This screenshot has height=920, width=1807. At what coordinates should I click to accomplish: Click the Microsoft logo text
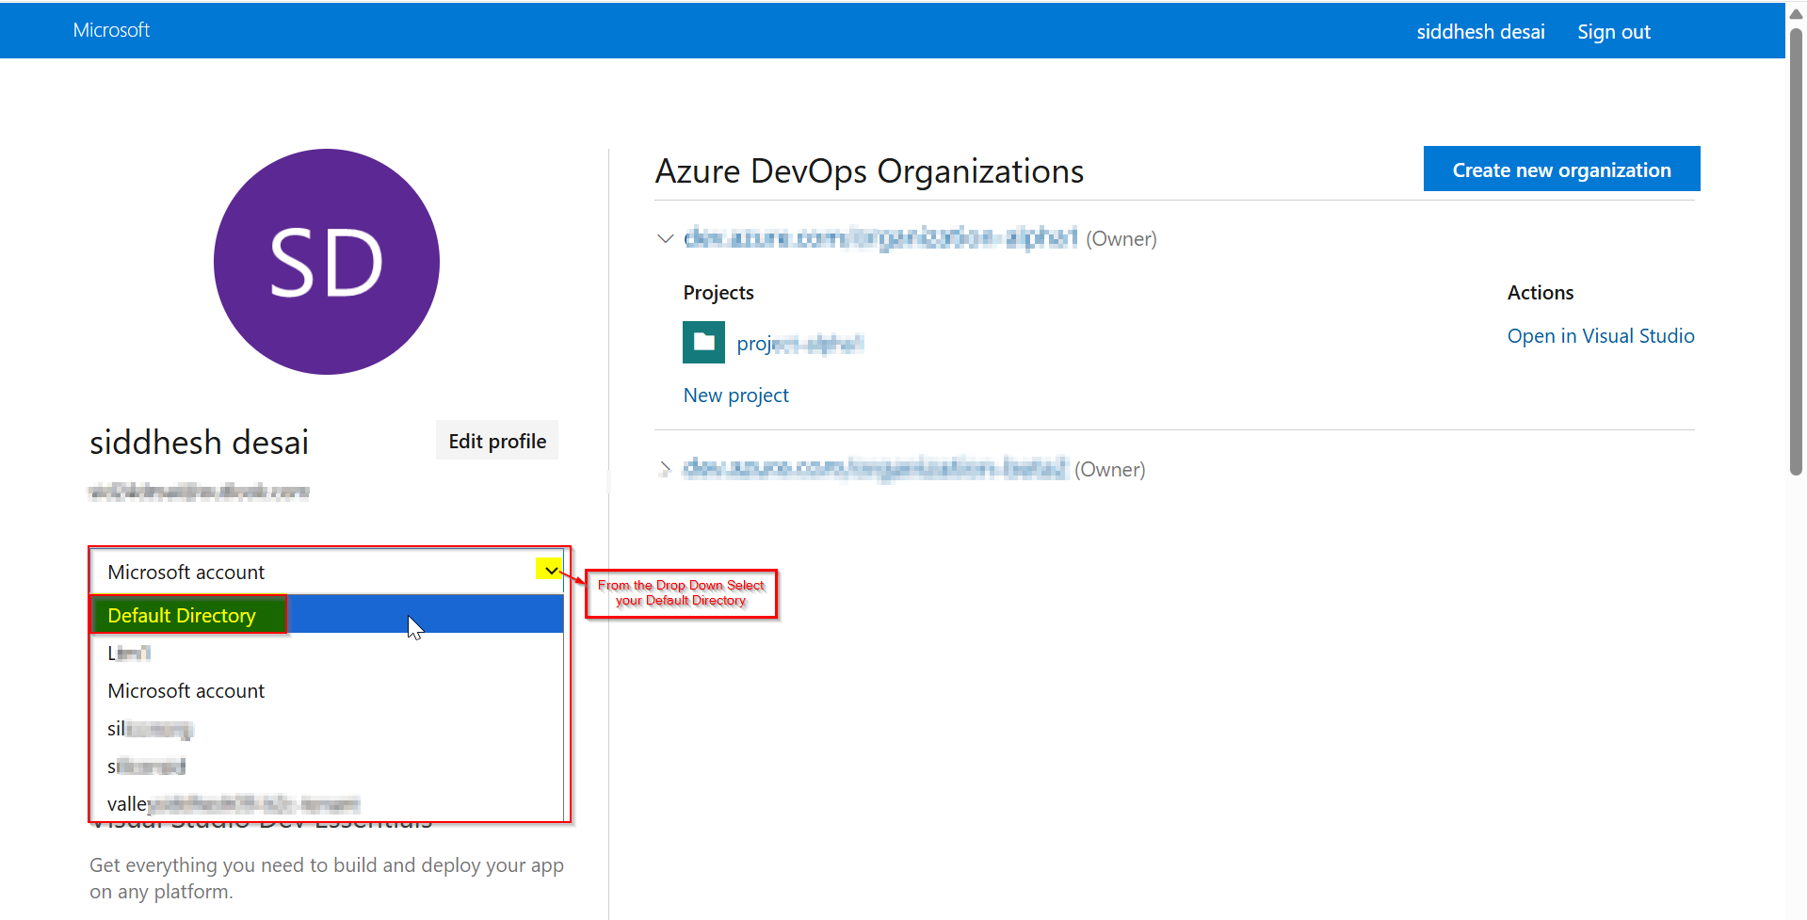tap(111, 30)
